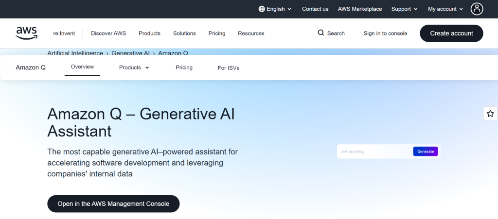The image size is (498, 219).
Task: Open the Resources menu
Action: 251,34
